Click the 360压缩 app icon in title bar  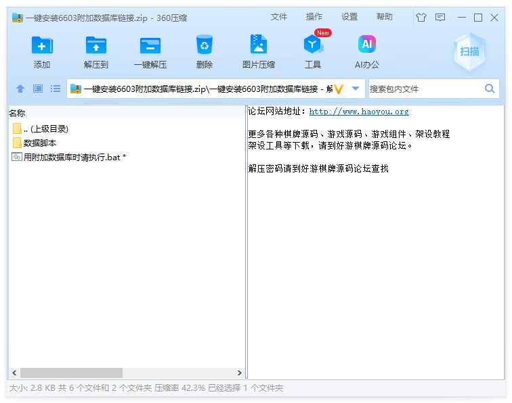pyautogui.click(x=18, y=18)
